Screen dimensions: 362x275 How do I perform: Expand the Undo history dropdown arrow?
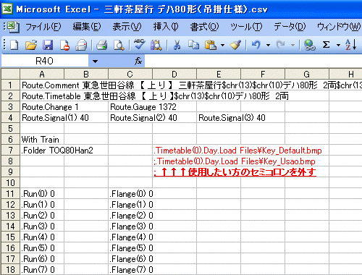tap(268, 45)
